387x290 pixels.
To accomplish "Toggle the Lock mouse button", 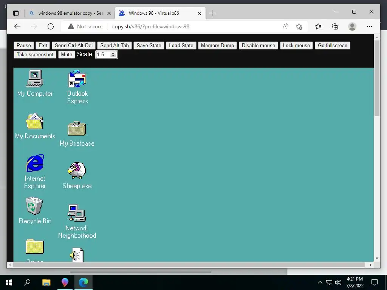I will pyautogui.click(x=296, y=45).
